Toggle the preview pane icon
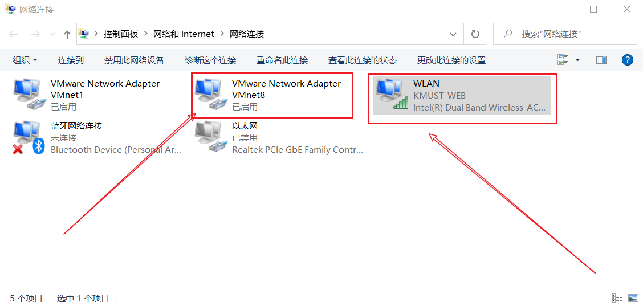 tap(601, 60)
